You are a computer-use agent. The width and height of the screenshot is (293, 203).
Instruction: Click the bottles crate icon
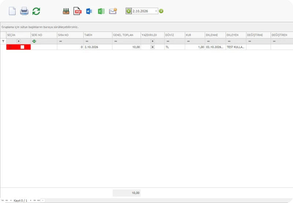[66, 11]
